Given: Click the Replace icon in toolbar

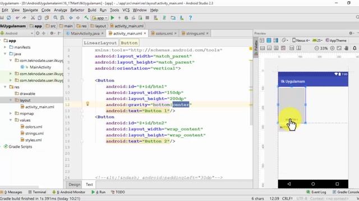Looking at the screenshot, I should click(62, 18).
